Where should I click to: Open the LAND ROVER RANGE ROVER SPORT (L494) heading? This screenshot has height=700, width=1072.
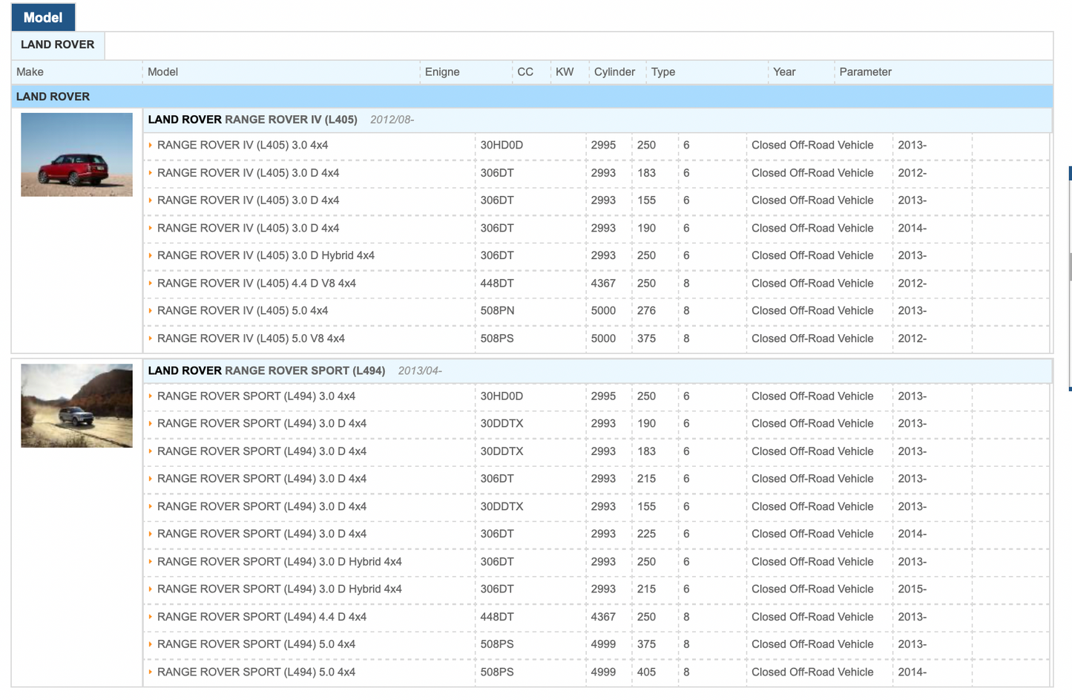coord(266,370)
